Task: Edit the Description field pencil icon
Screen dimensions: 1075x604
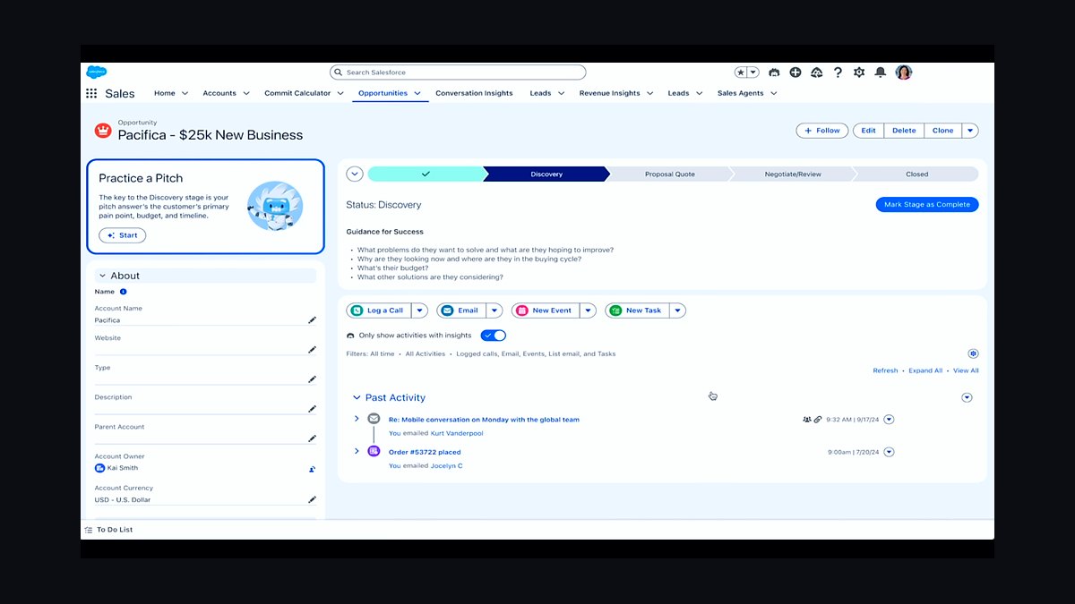Action: pyautogui.click(x=312, y=408)
